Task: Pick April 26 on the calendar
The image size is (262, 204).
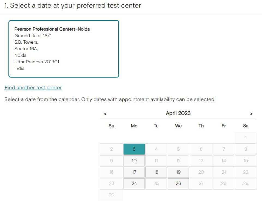Action: coord(178,184)
